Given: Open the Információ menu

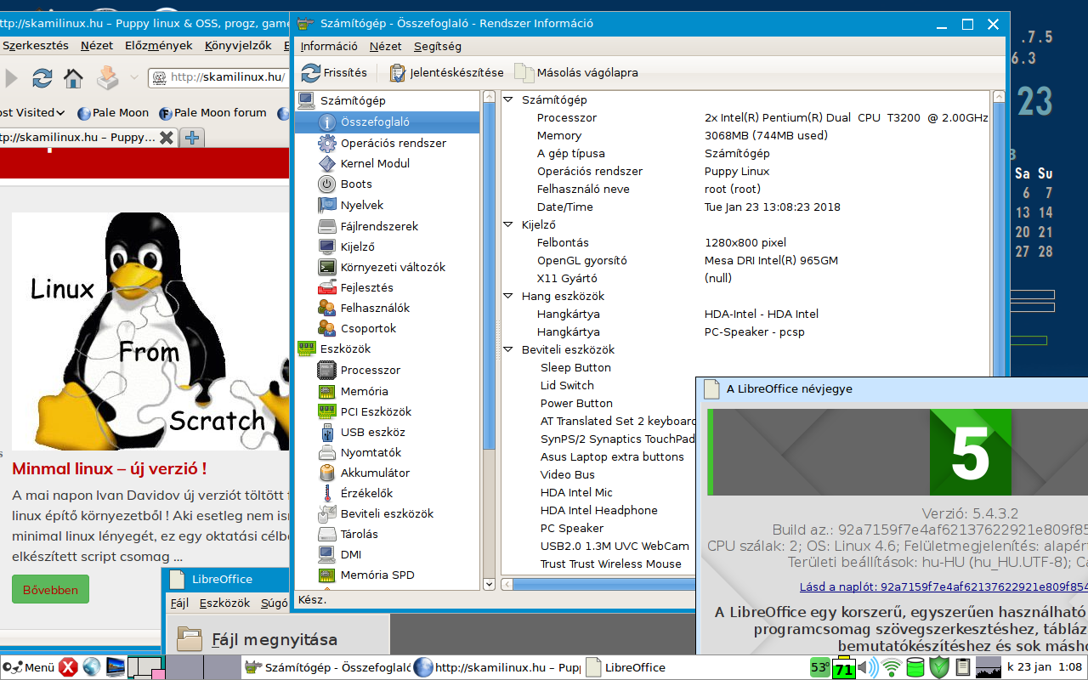Looking at the screenshot, I should click(329, 47).
